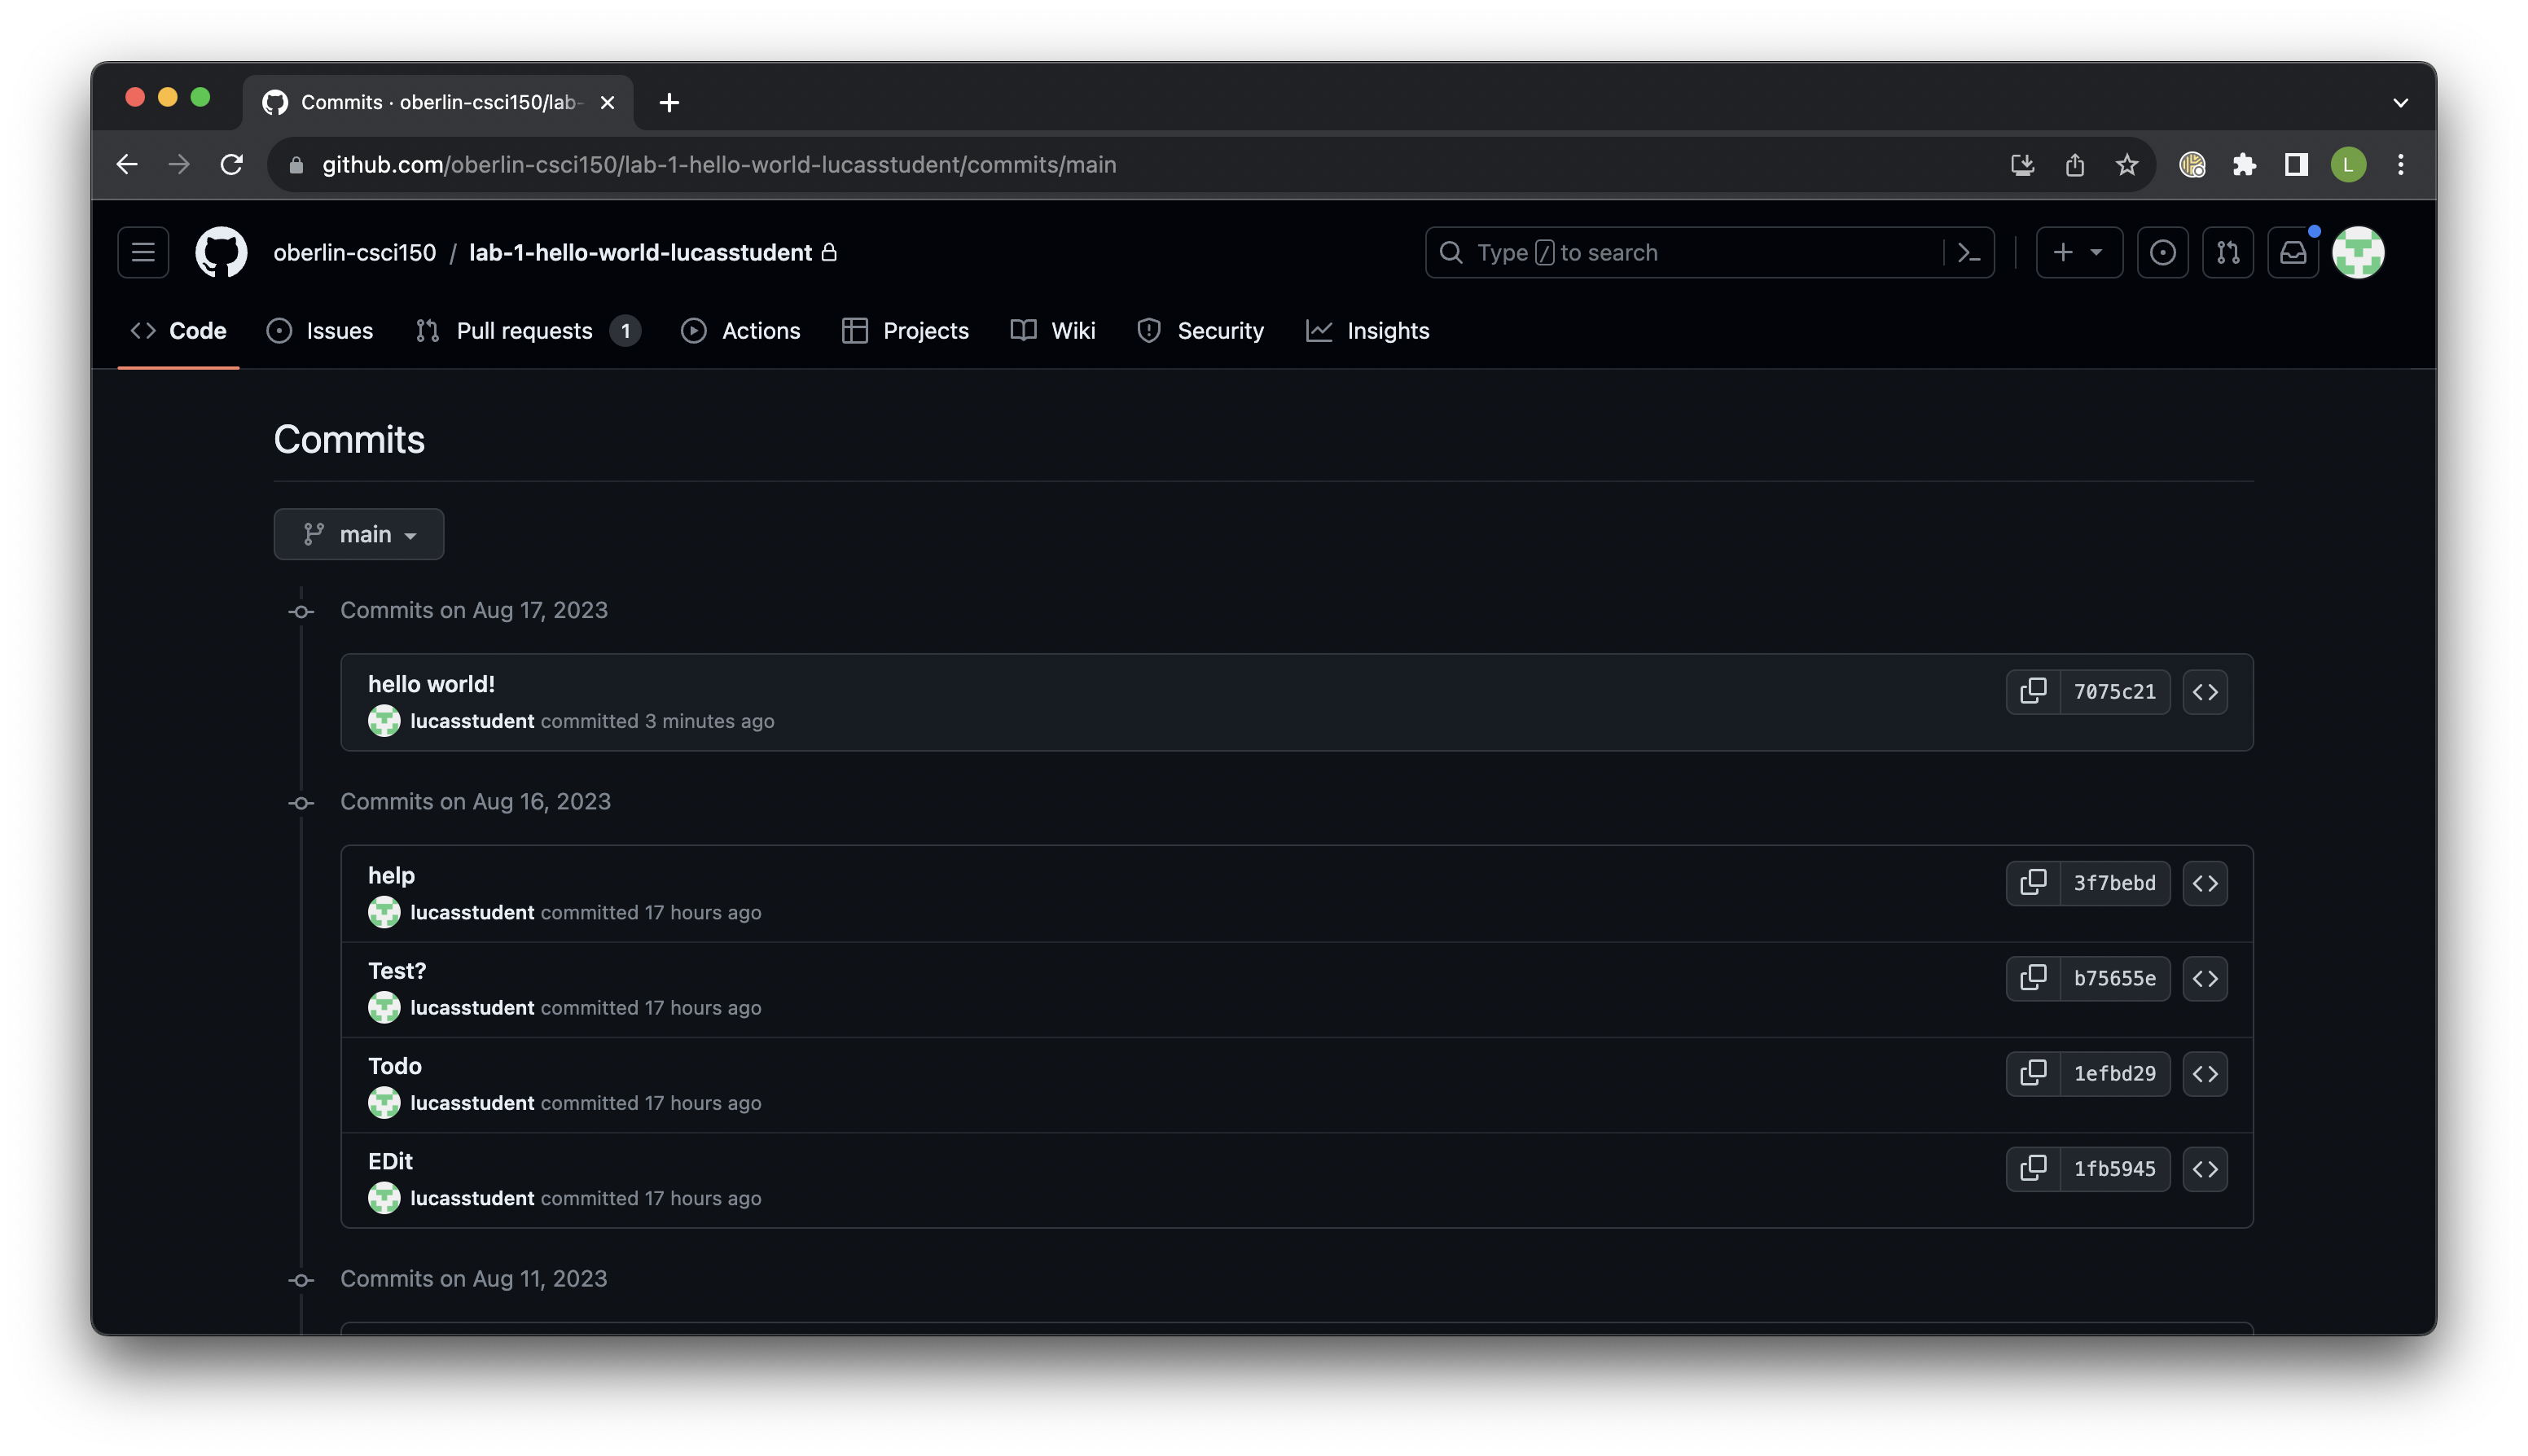Open the user avatar menu in the GitHub header
2528x1456 pixels.
point(2358,252)
